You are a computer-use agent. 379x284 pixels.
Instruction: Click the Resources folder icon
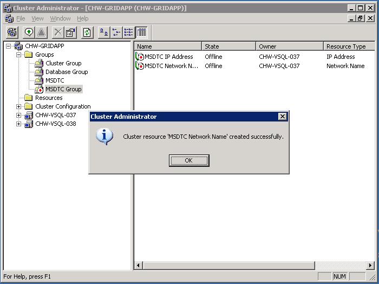(x=29, y=98)
